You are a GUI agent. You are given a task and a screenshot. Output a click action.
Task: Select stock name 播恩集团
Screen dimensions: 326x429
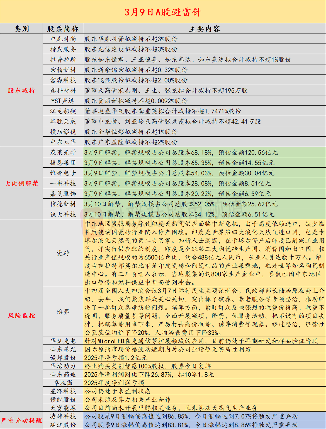63,163
